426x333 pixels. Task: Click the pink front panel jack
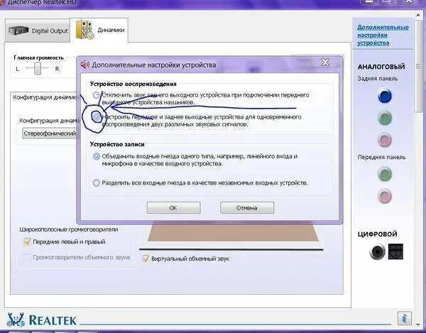coord(385,196)
